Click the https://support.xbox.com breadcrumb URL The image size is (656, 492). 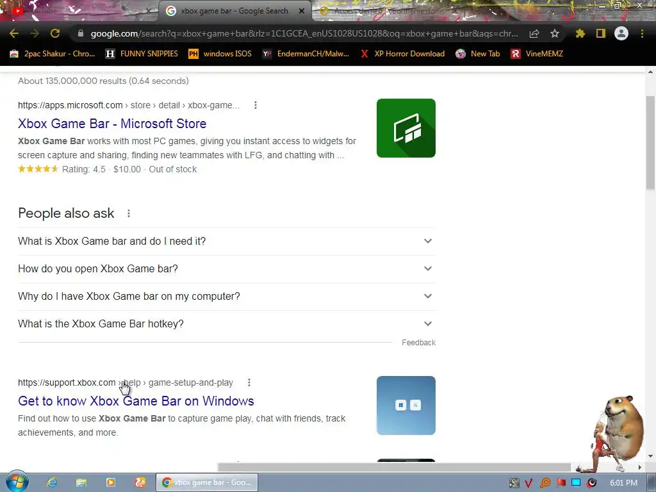[67, 382]
